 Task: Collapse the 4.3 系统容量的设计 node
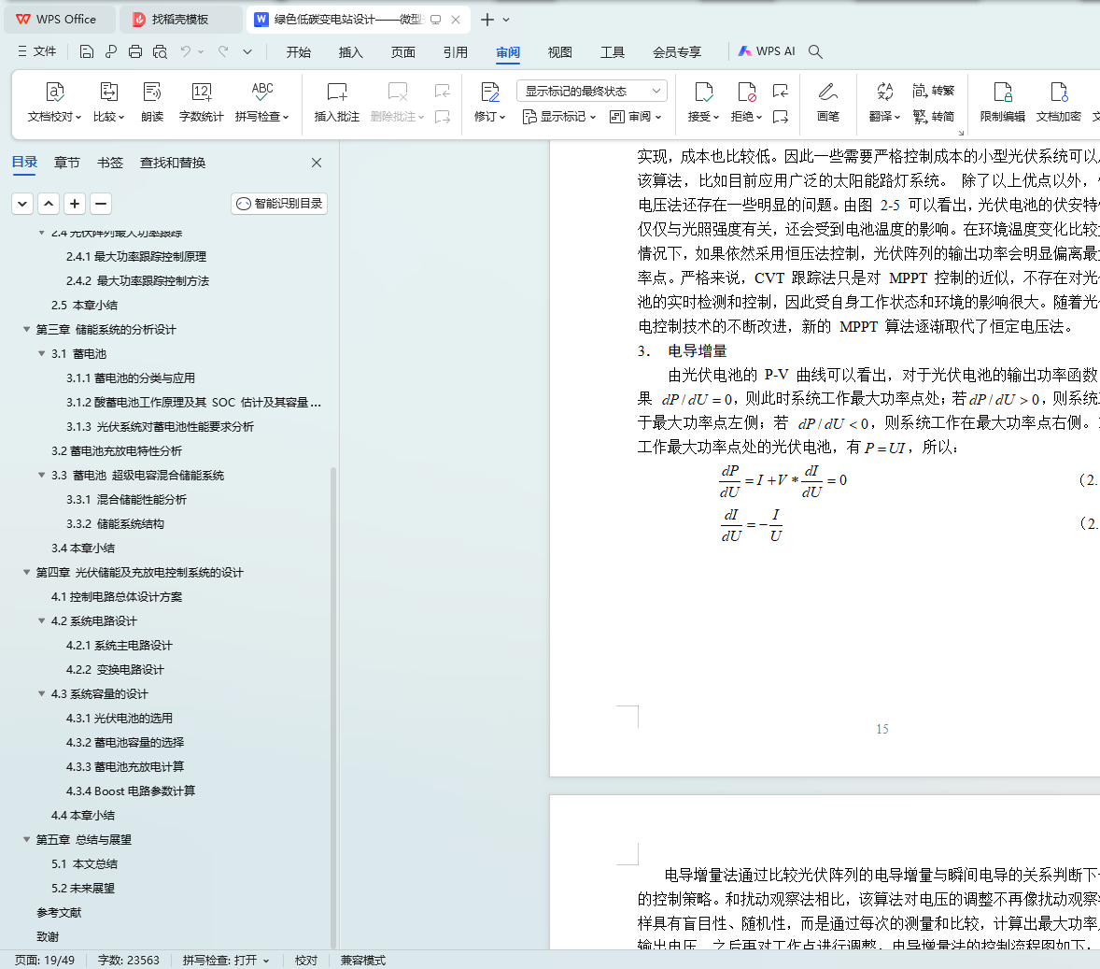41,693
